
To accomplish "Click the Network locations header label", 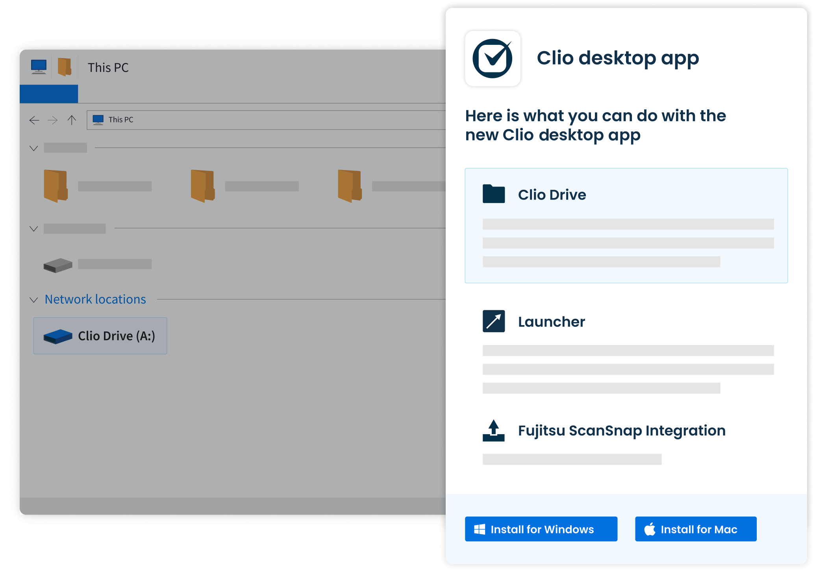I will coord(95,299).
